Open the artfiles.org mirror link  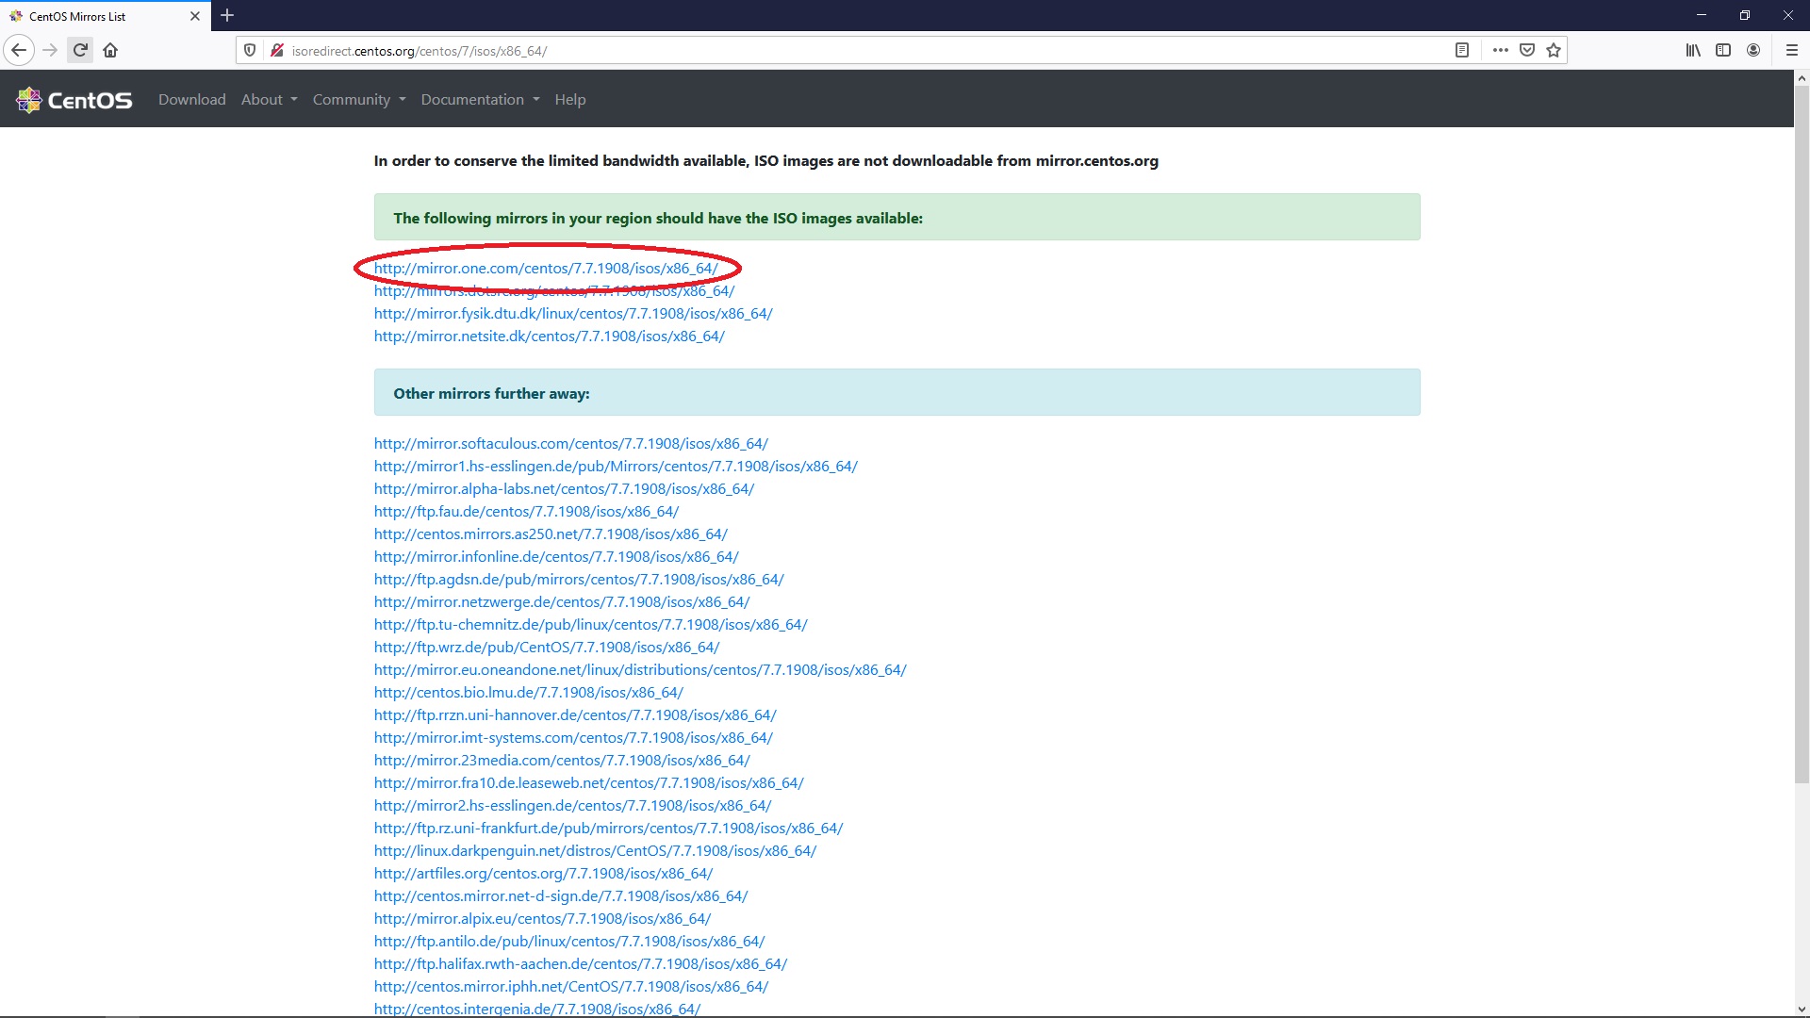[543, 874]
